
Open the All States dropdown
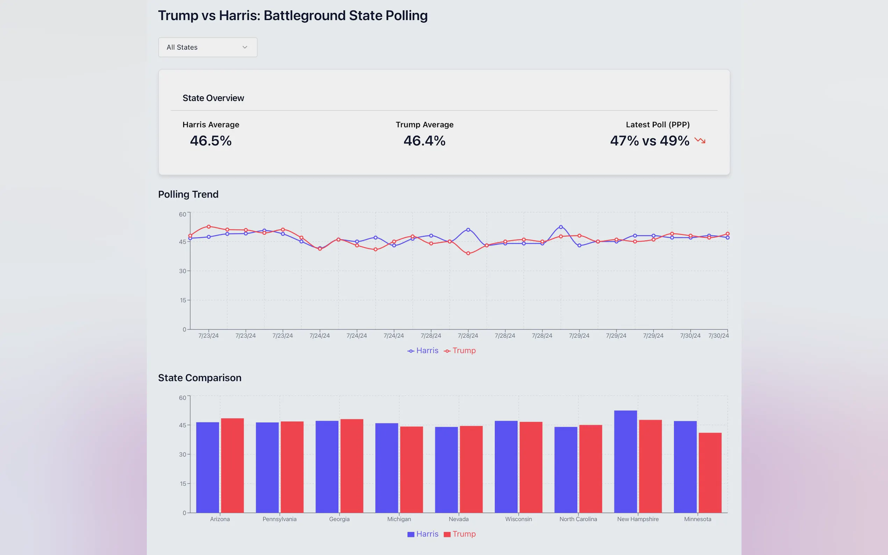(x=207, y=47)
